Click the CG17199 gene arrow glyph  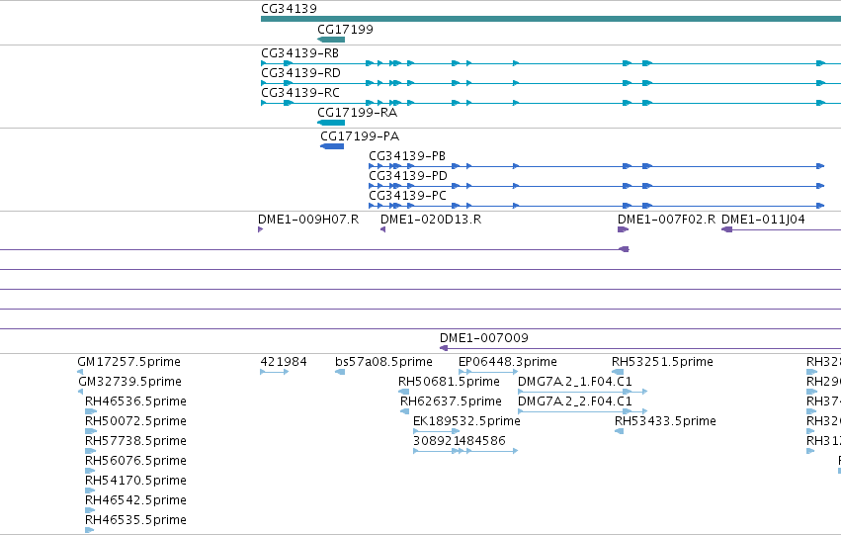331,40
